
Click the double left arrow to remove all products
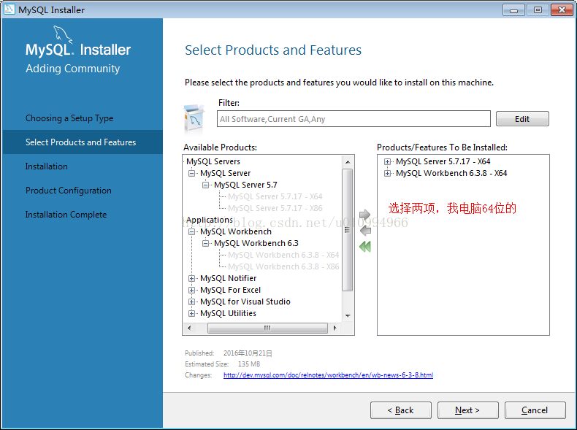[365, 247]
